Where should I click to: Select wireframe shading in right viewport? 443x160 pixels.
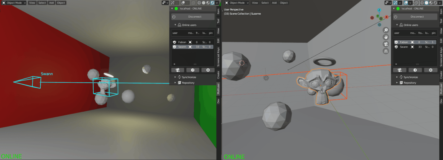click(422, 3)
